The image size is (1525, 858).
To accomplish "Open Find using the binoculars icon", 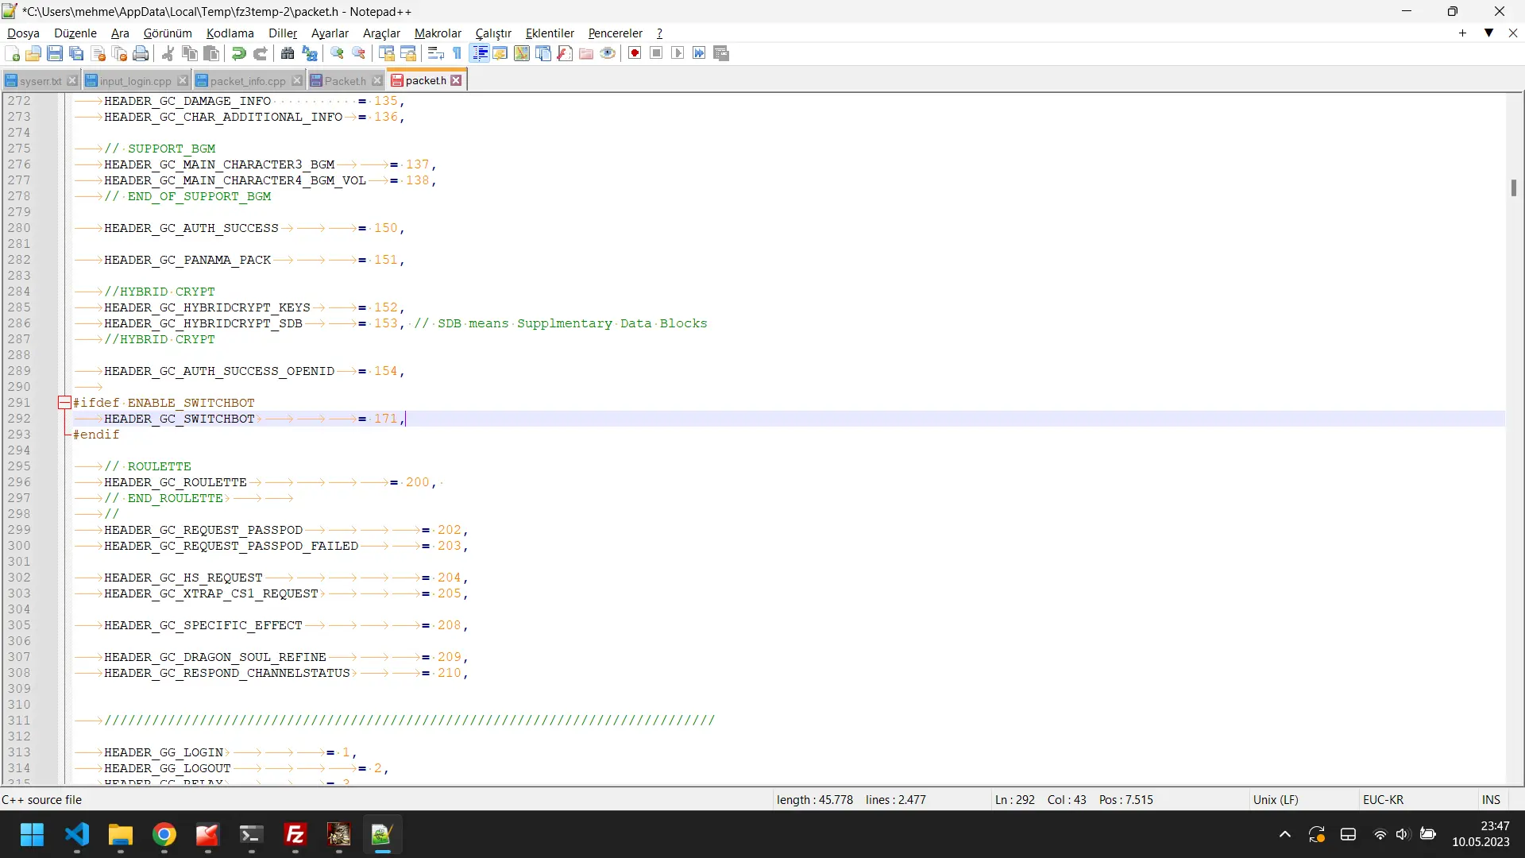I will (x=288, y=53).
